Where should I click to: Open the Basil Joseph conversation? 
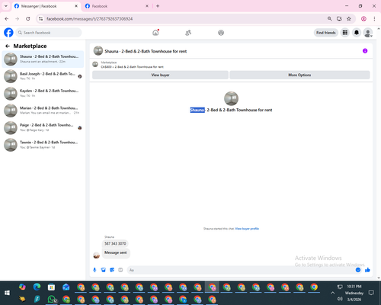[43, 76]
